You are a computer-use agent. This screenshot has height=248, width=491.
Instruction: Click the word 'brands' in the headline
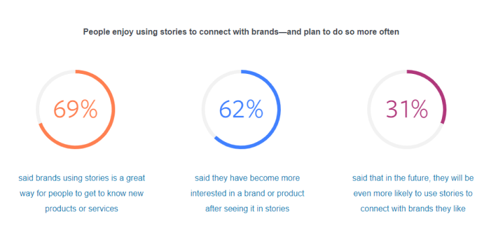(x=266, y=32)
